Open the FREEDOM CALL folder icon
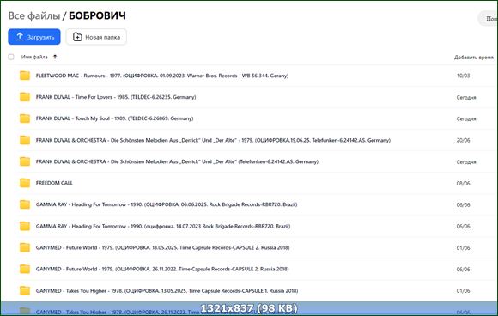498x316 pixels. tap(25, 183)
